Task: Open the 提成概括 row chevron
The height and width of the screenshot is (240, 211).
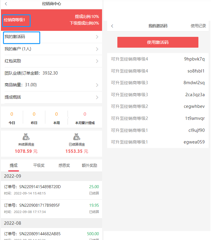Action: point(97,97)
